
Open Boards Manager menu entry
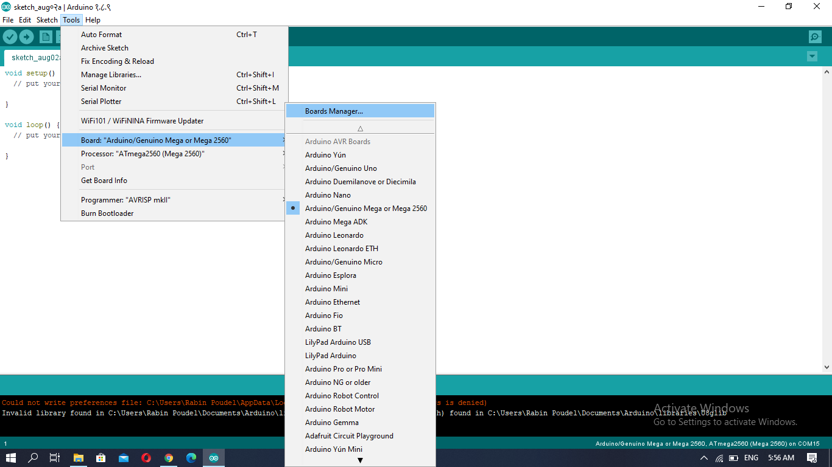pos(334,111)
